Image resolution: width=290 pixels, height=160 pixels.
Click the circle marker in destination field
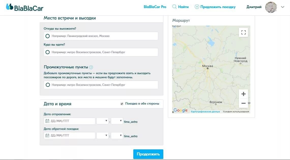click(x=48, y=52)
